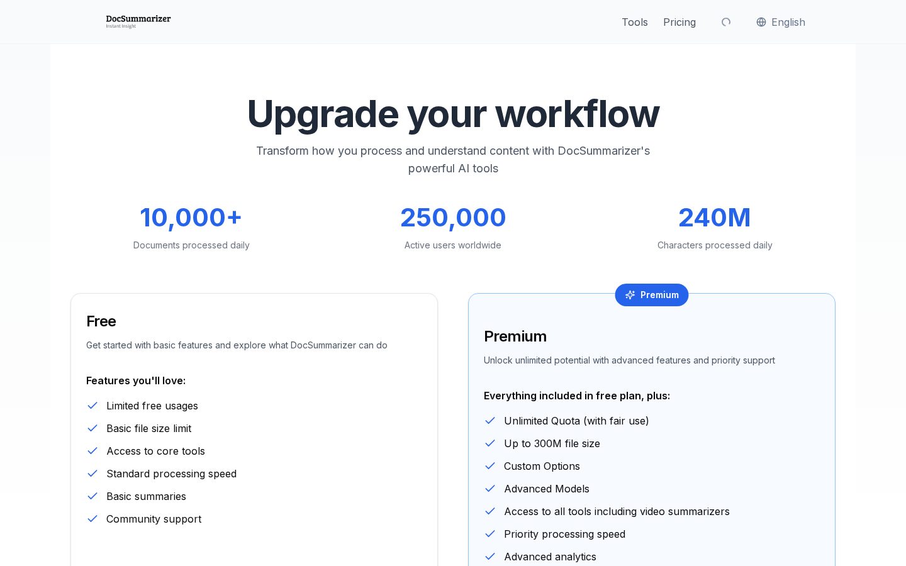The height and width of the screenshot is (566, 906).
Task: Click 'Documents processed daily' label
Action: (x=191, y=245)
